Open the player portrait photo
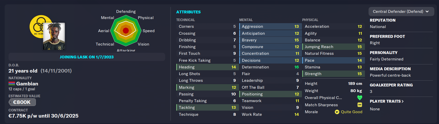The image size is (439, 124). (54, 36)
